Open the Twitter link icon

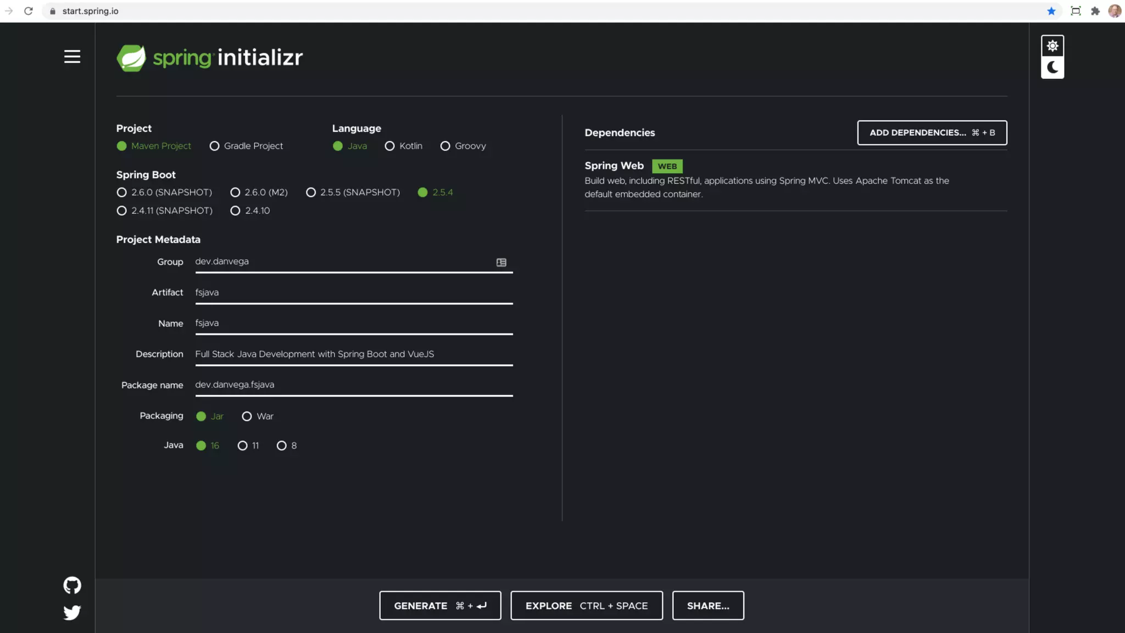[72, 612]
